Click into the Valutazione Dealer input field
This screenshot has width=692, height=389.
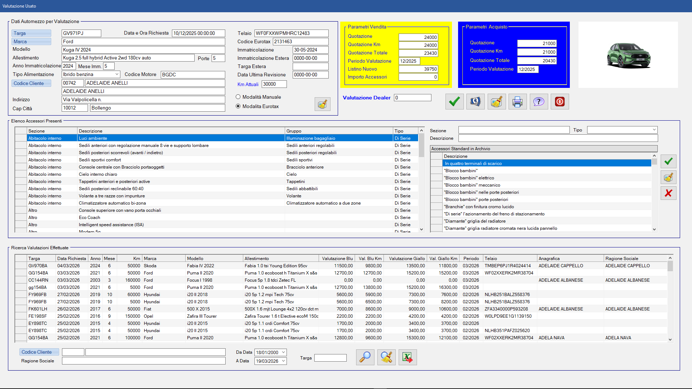(x=412, y=98)
